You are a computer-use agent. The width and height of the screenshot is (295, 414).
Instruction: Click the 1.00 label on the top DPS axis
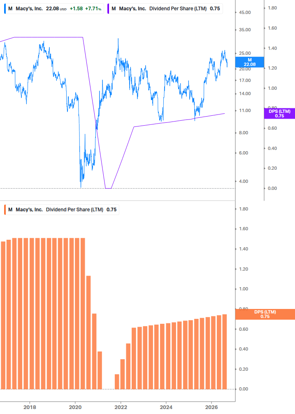click(x=272, y=89)
